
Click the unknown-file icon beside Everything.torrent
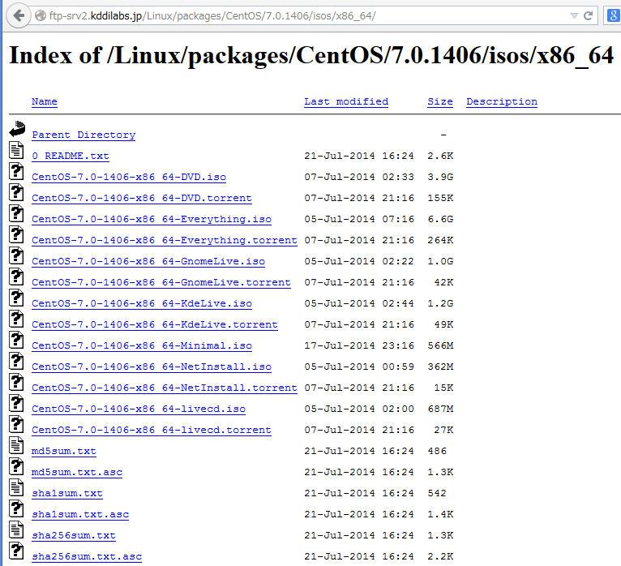[x=16, y=235]
